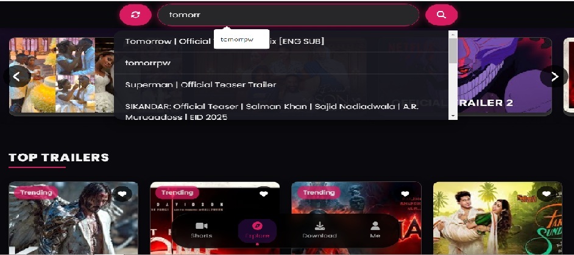Click the pink magnifier search button
Screen dimensions: 574x255
(442, 15)
